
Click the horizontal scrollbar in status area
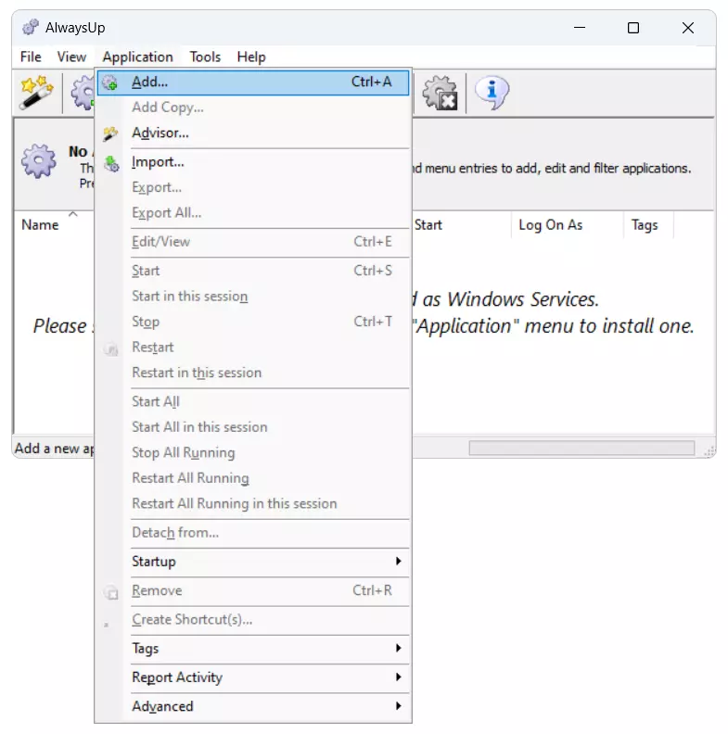point(581,448)
